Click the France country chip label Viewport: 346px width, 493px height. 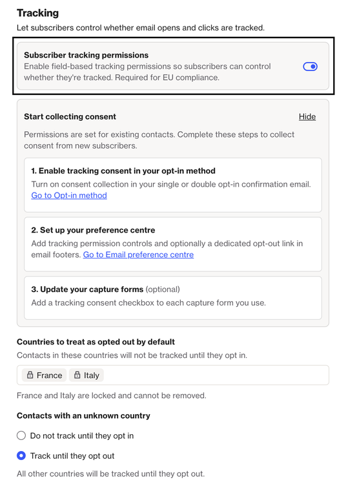[x=49, y=375]
